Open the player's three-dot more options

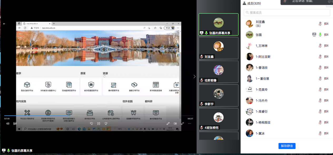click(189, 123)
